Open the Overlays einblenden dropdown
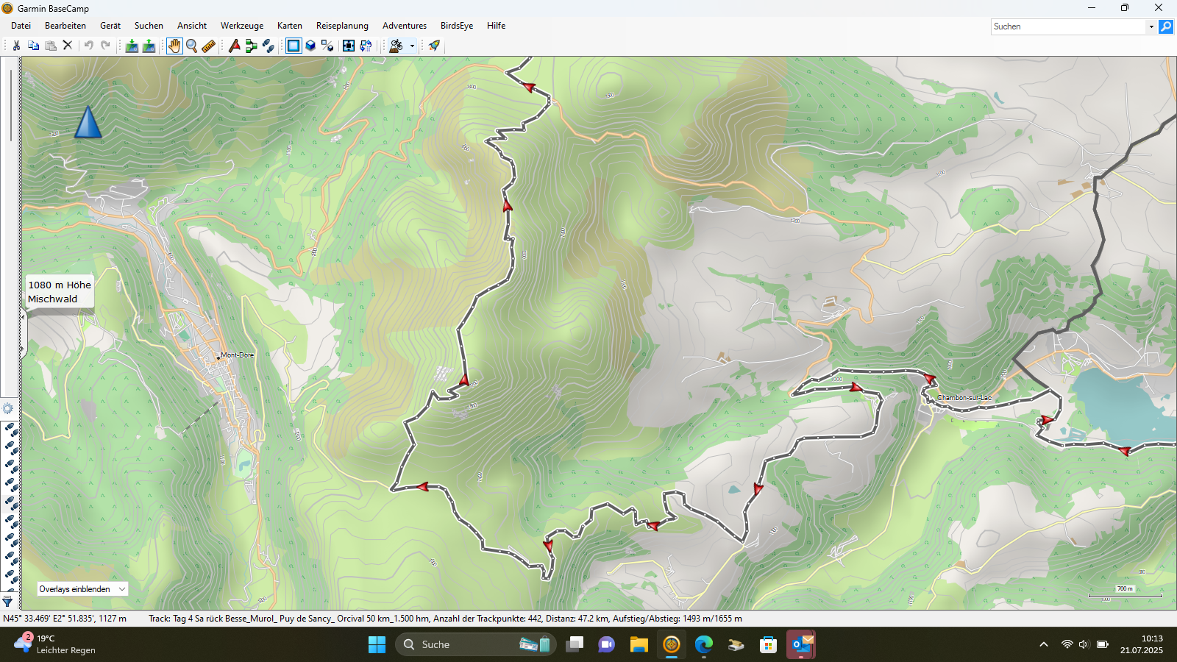The height and width of the screenshot is (662, 1177). pos(82,589)
